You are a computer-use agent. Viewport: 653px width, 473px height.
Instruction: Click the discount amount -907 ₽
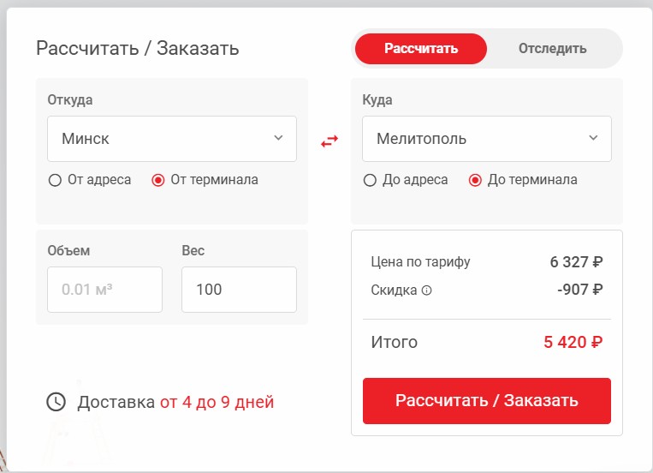579,290
